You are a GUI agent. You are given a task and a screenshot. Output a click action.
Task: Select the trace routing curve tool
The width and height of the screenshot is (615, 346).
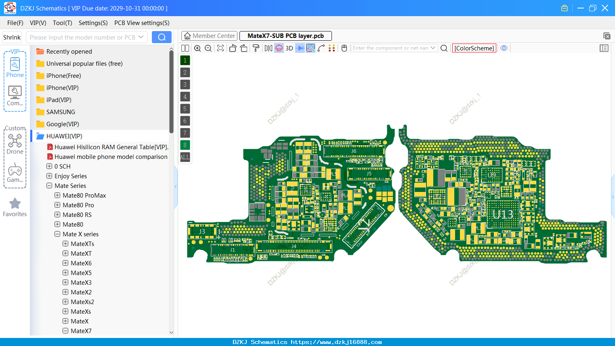321,48
